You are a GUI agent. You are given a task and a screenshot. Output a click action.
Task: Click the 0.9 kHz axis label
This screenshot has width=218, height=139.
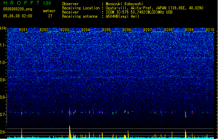point(3,80)
